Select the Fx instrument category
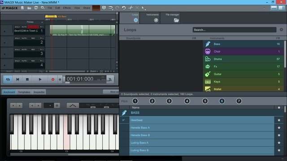This screenshot has height=161, width=287. (244, 67)
